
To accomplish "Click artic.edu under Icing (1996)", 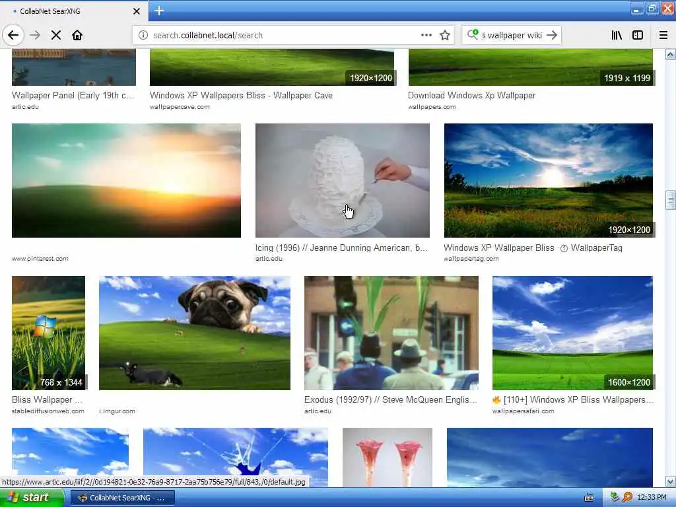I will point(269,259).
